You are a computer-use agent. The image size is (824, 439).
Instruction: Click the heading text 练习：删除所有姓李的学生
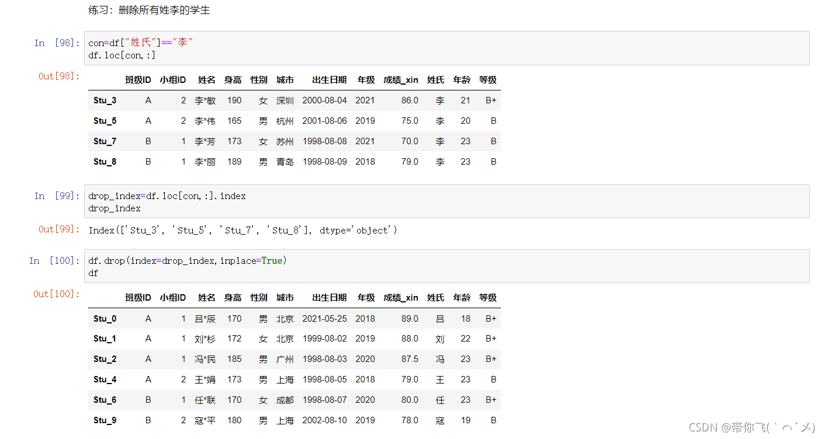click(x=149, y=10)
